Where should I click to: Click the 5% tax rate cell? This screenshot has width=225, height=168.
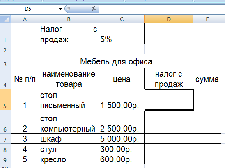click(x=122, y=34)
